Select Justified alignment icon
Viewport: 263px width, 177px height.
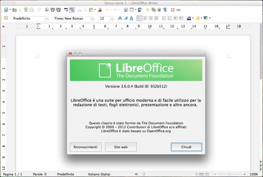click(156, 18)
